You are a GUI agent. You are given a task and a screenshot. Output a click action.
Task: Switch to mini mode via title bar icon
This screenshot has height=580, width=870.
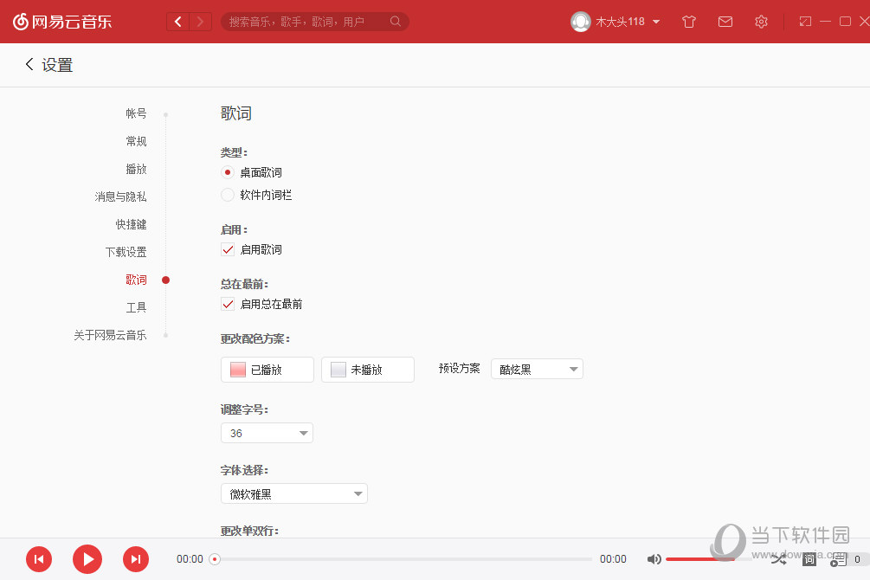(805, 21)
